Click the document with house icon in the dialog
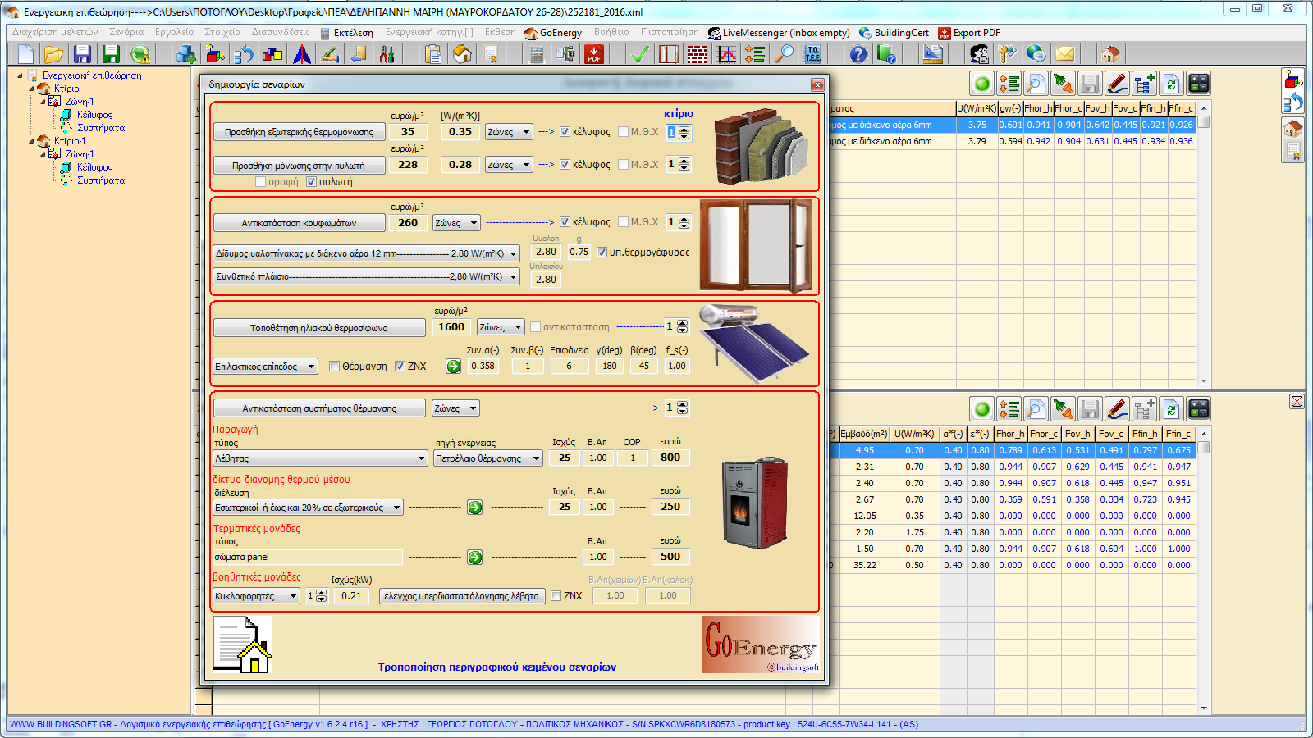 (242, 645)
